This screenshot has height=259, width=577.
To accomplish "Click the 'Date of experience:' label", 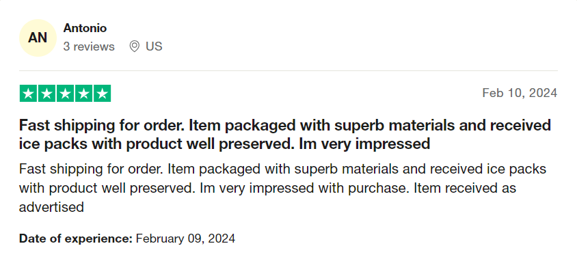I will pyautogui.click(x=75, y=238).
